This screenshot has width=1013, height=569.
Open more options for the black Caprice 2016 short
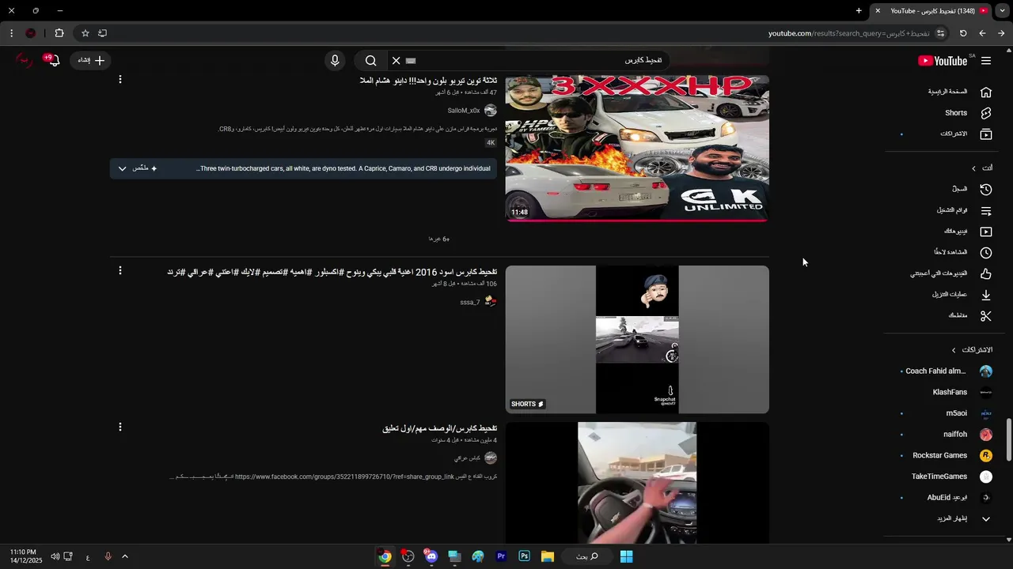click(x=120, y=271)
